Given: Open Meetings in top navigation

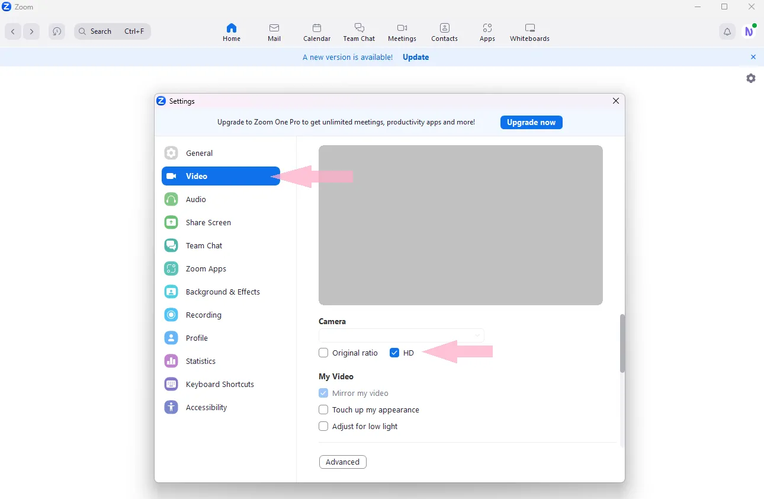Looking at the screenshot, I should (x=402, y=32).
